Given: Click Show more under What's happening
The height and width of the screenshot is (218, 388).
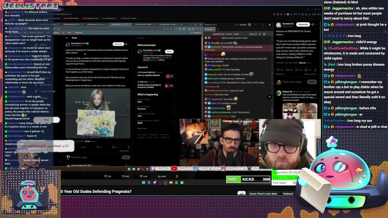Looking at the screenshot, I should click(x=142, y=128).
